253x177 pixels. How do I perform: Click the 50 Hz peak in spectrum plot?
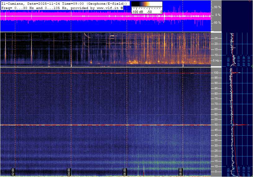(x=241, y=125)
